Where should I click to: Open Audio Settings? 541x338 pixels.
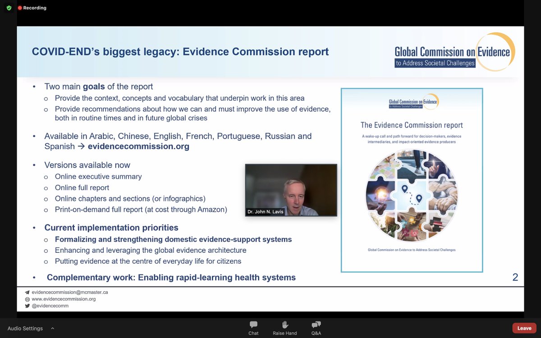25,328
